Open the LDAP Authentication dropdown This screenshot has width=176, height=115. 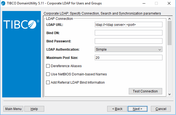tap(128, 50)
